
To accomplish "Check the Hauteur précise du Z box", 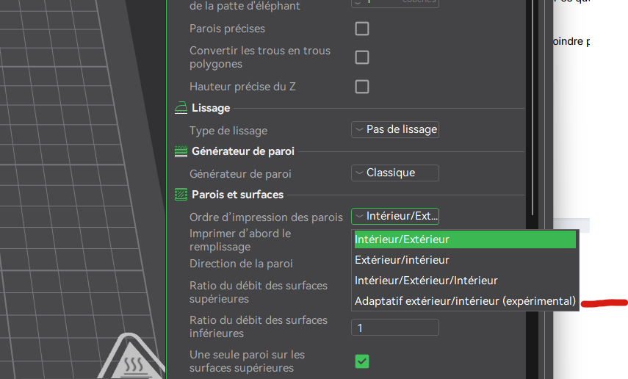I will [x=362, y=87].
